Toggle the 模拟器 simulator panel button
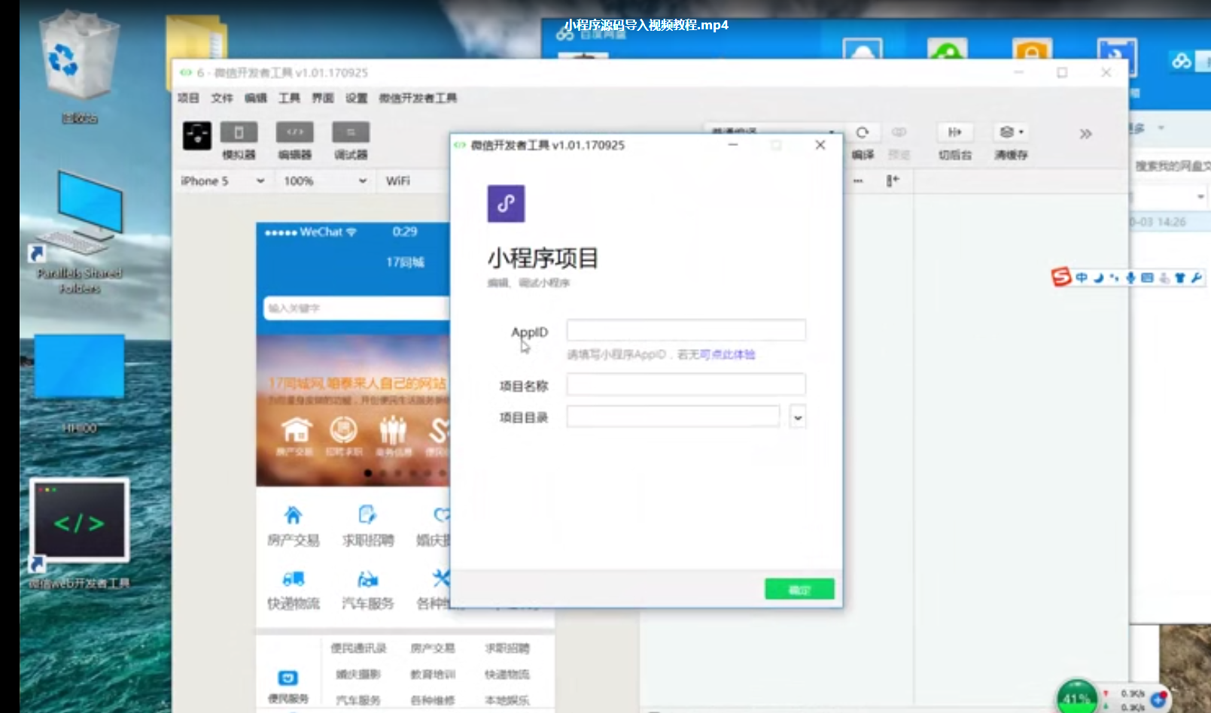The image size is (1211, 713). point(239,133)
